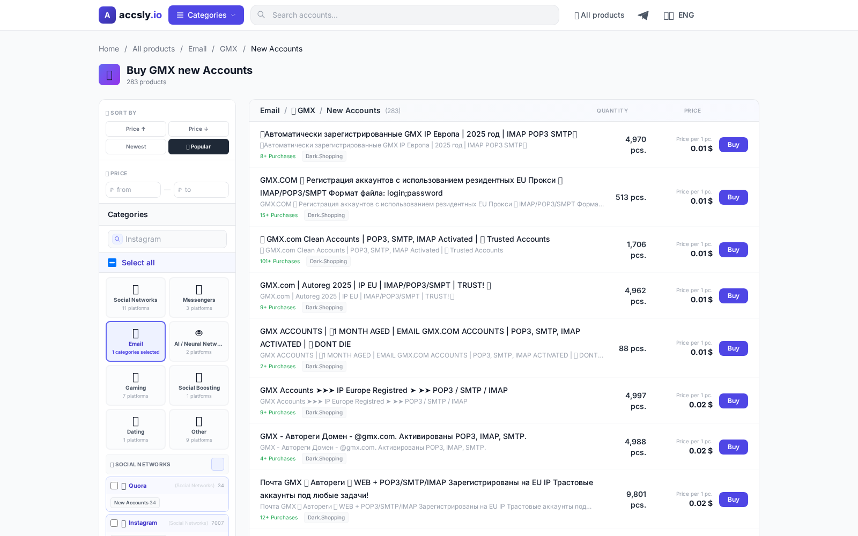Click the AI / Neural Networks category icon
The height and width of the screenshot is (536, 858).
click(x=199, y=332)
